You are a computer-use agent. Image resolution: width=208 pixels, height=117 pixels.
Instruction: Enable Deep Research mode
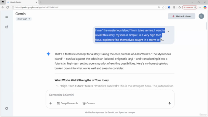(x=67, y=103)
